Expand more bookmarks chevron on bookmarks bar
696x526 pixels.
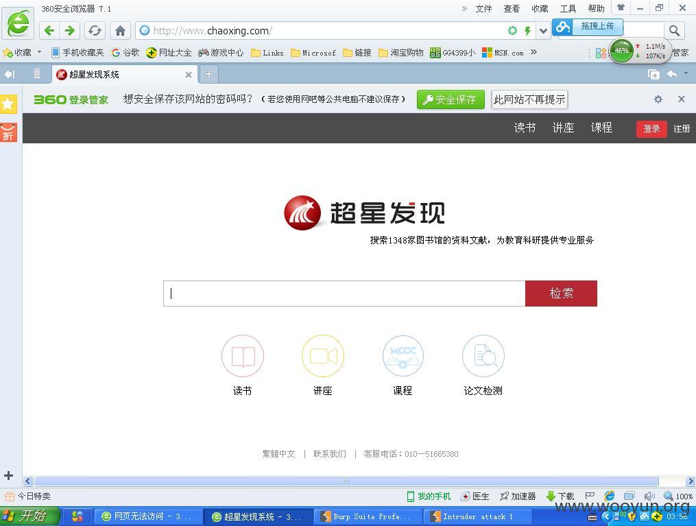(x=533, y=52)
